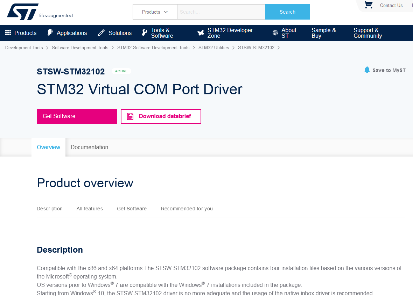Image resolution: width=413 pixels, height=304 pixels.
Task: Click the Save to MyST bell icon
Action: pyautogui.click(x=367, y=70)
